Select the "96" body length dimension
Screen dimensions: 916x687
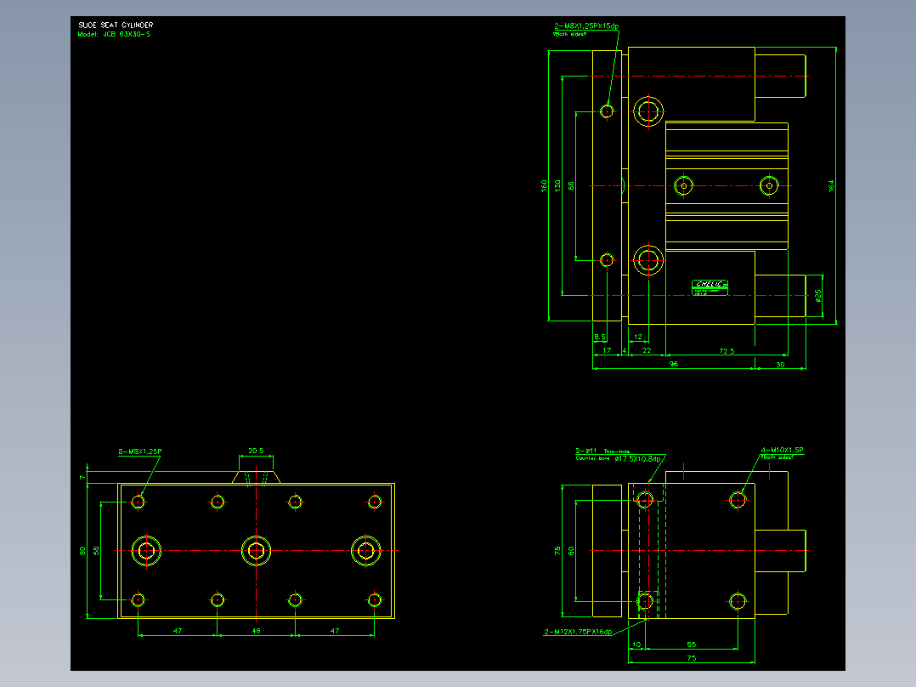click(x=674, y=364)
